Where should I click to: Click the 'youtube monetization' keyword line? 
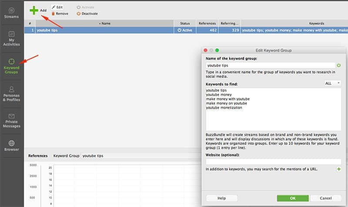[224, 107]
